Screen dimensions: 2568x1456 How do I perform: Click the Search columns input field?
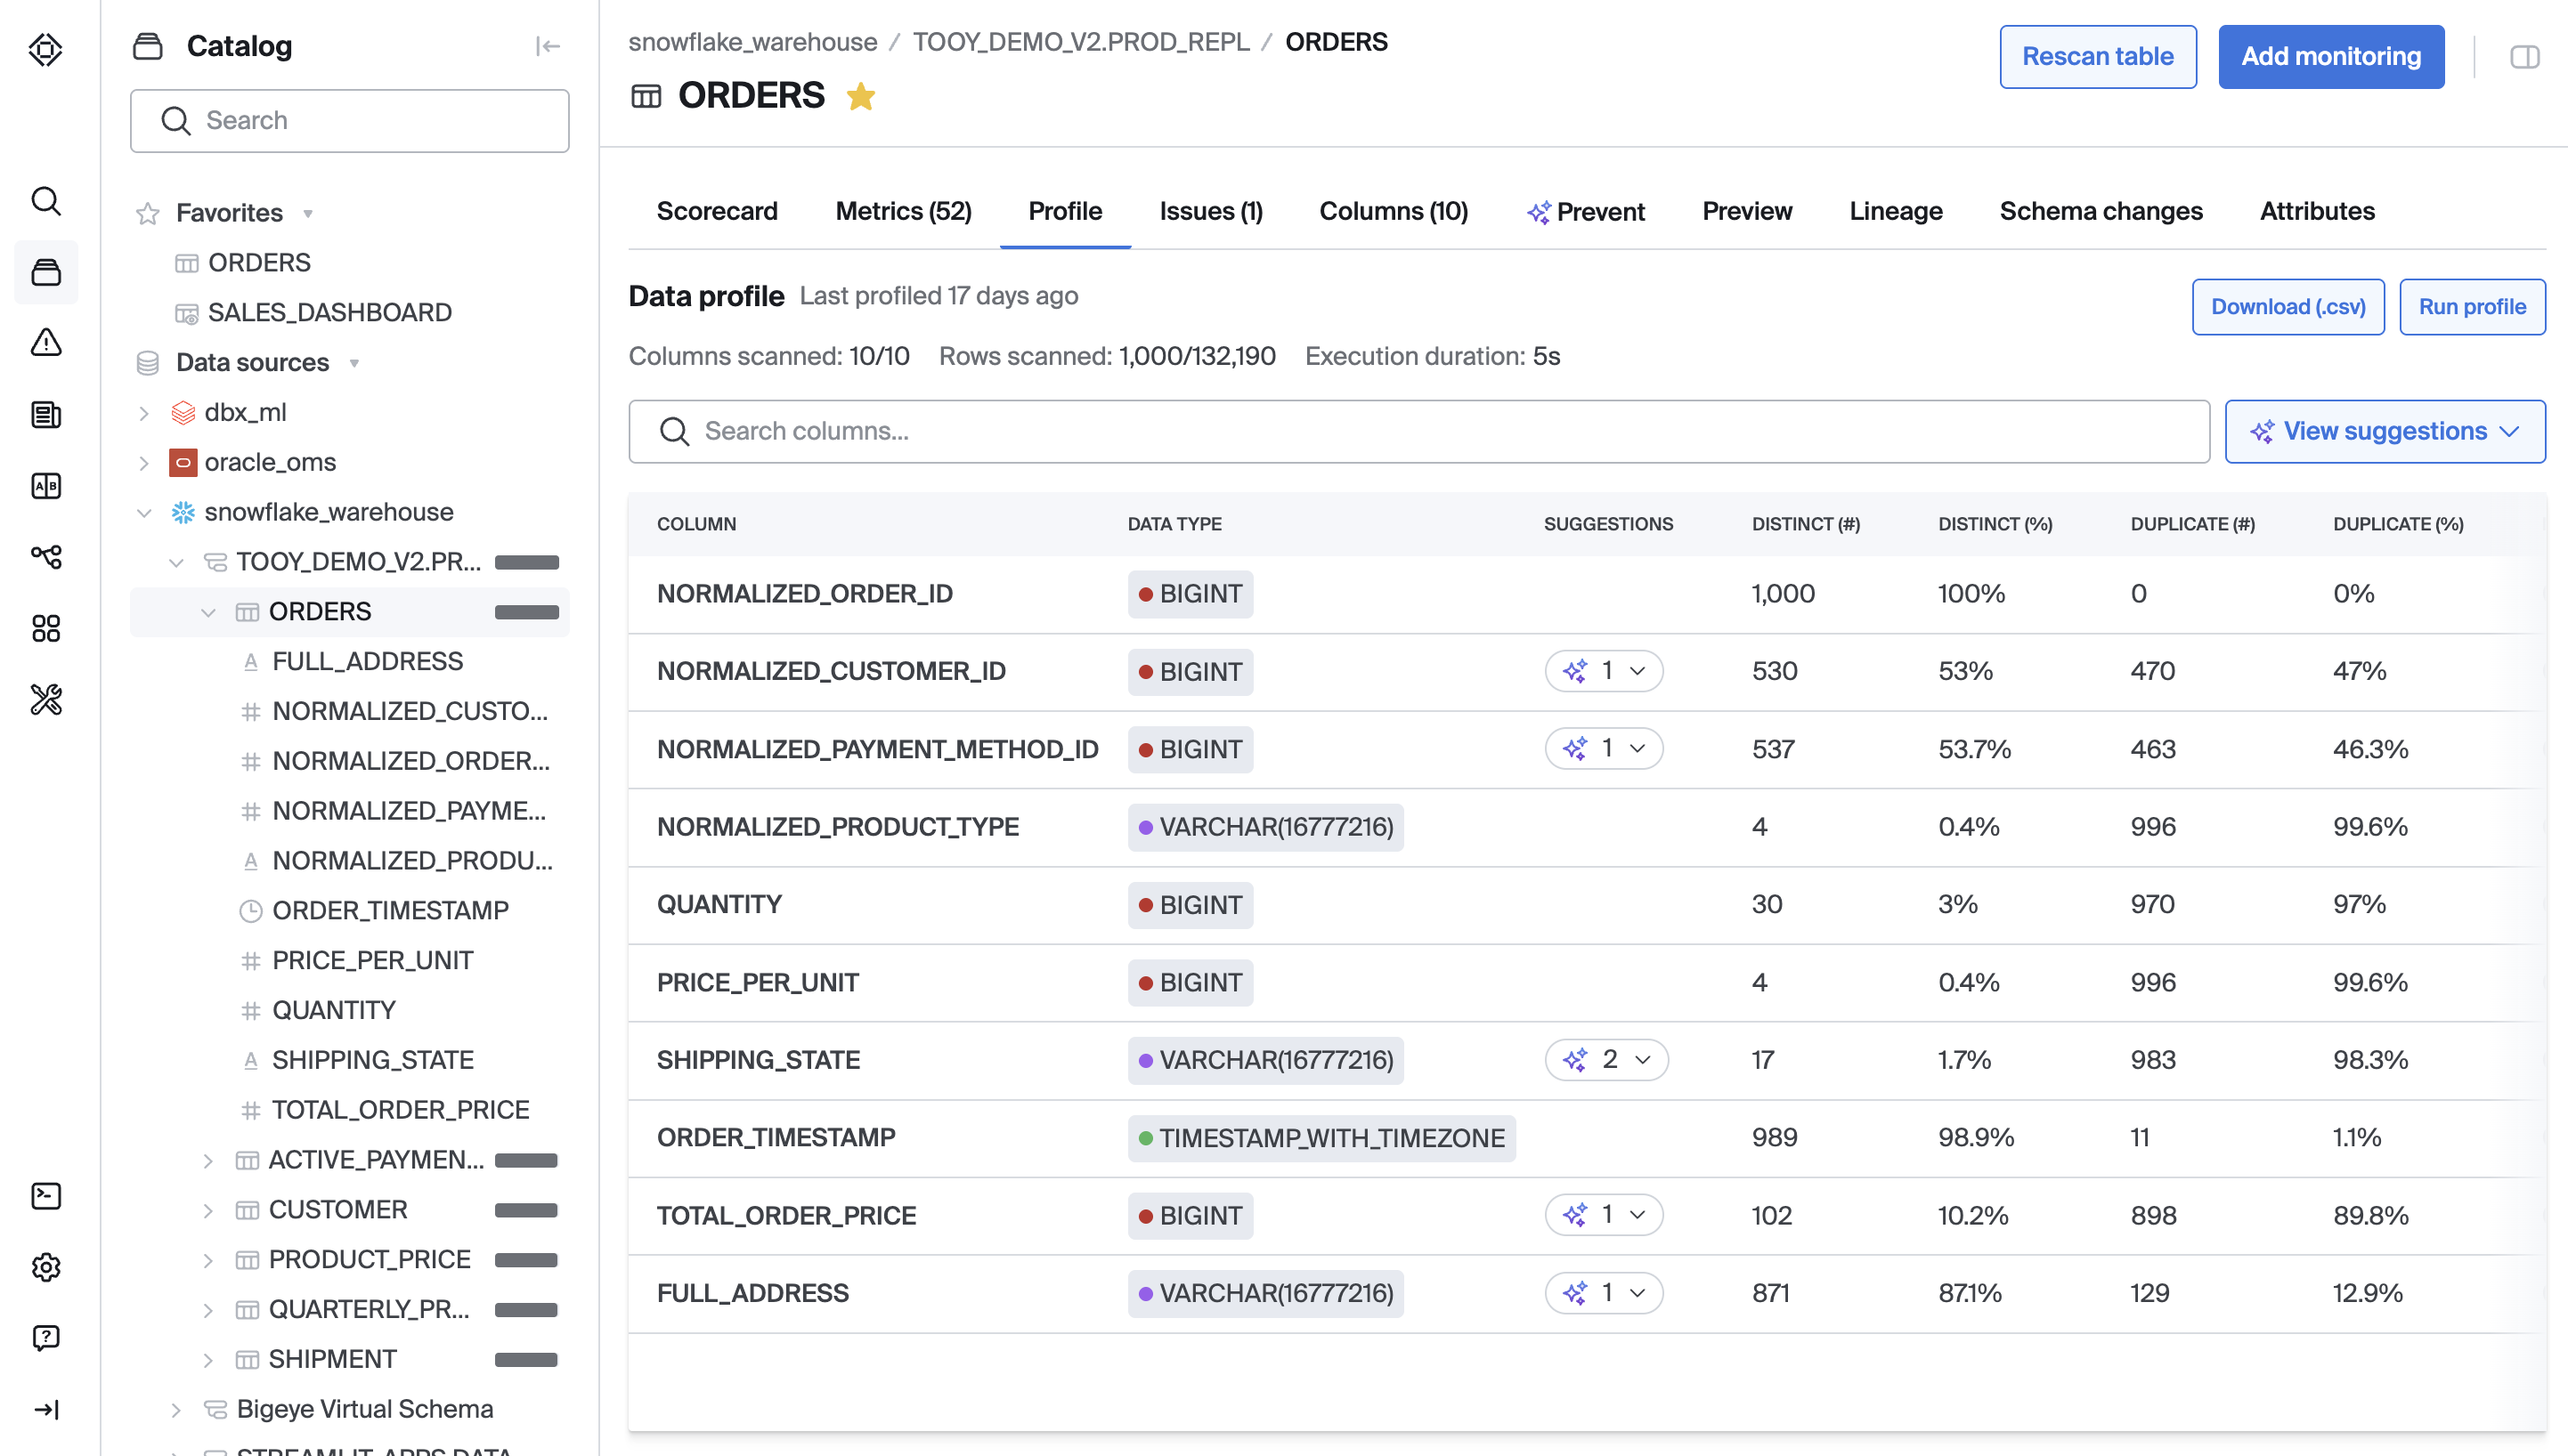point(1418,431)
